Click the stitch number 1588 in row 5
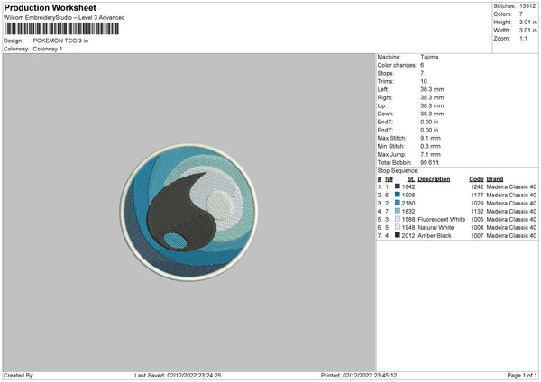 click(408, 219)
